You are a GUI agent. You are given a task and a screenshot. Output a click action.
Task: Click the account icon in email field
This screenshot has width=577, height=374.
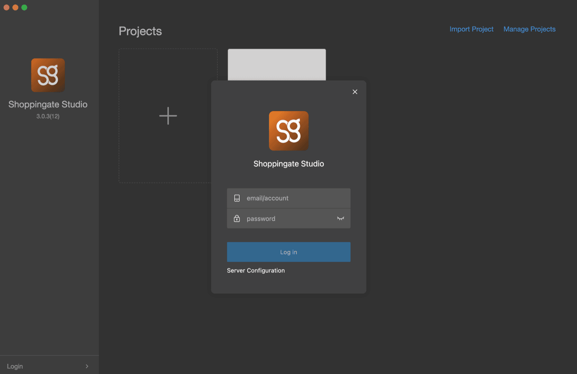pyautogui.click(x=237, y=198)
